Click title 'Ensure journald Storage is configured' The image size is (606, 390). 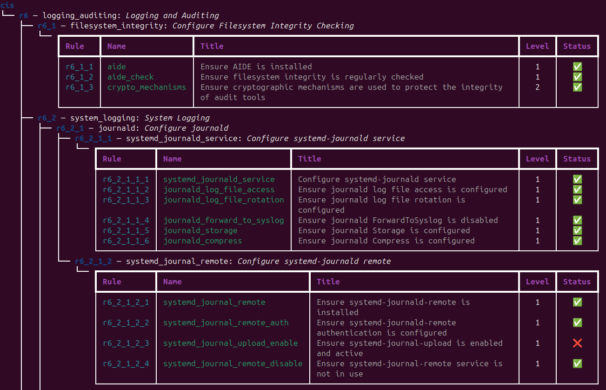click(384, 230)
